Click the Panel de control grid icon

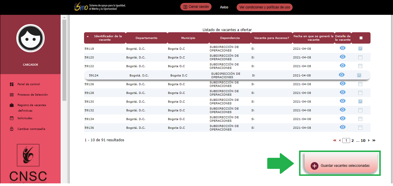(x=12, y=84)
